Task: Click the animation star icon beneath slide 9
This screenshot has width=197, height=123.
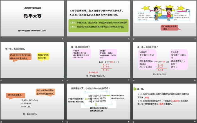Action: pyautogui.click(x=134, y=122)
